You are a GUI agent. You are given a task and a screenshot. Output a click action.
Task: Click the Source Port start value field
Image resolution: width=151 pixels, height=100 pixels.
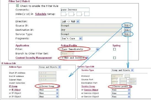pyautogui.click(x=123, y=80)
